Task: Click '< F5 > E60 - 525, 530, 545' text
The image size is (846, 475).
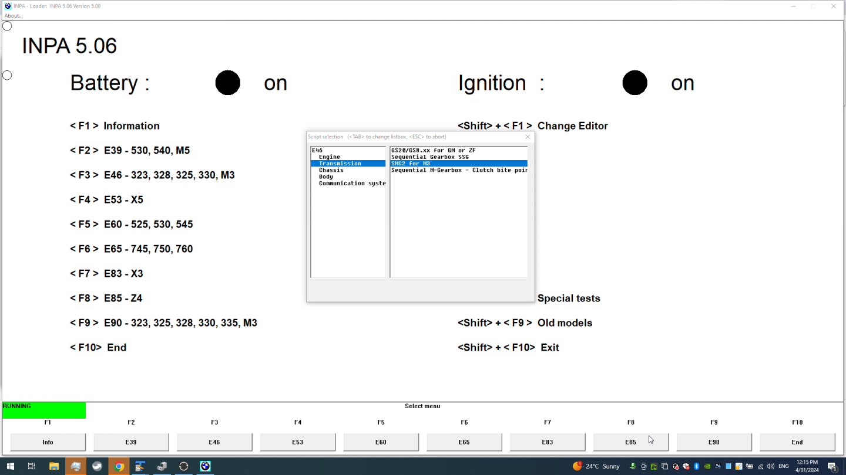Action: (132, 225)
